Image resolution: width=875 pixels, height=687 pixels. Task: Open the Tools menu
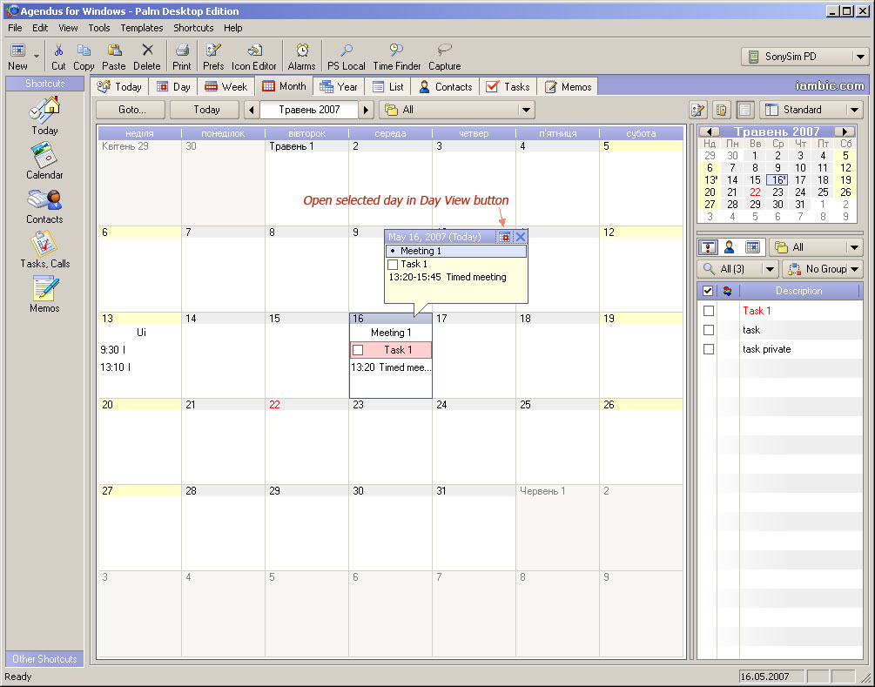click(x=98, y=28)
